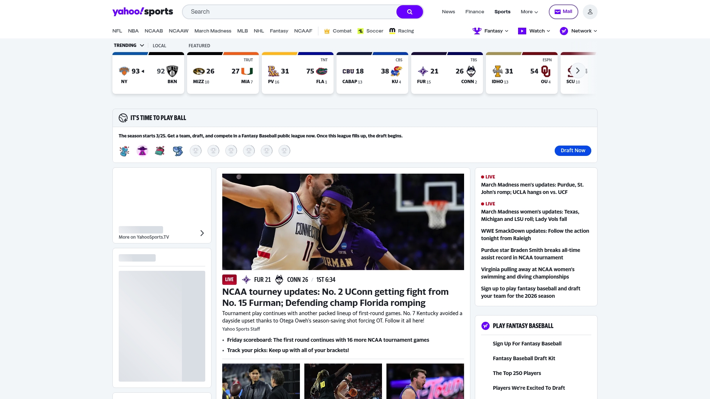Click the basketball icon beside It's Time To Play Ball
Image resolution: width=710 pixels, height=399 pixels.
(x=123, y=117)
